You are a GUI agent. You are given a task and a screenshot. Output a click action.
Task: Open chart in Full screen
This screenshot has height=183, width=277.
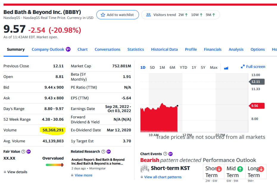(x=253, y=66)
